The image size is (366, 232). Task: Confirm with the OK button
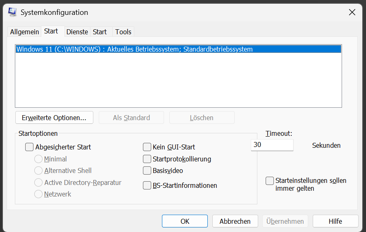click(x=185, y=221)
